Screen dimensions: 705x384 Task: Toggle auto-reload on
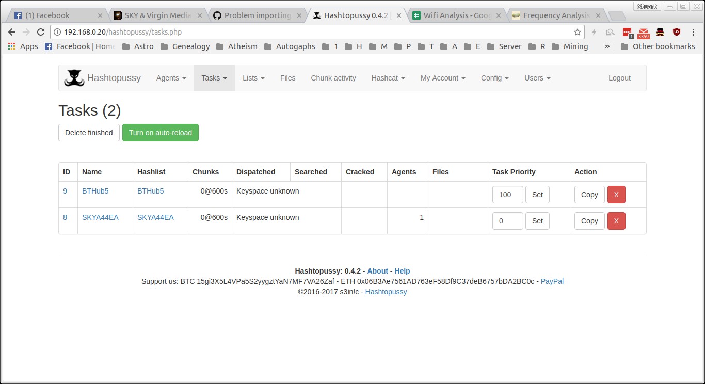point(160,133)
